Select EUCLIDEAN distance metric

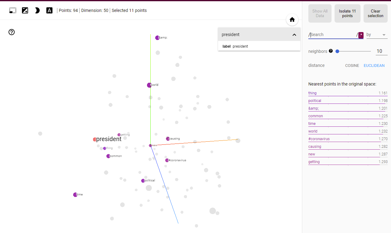(374, 65)
